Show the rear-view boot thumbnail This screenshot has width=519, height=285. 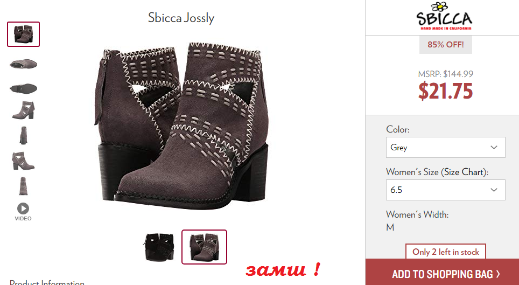pos(23,186)
